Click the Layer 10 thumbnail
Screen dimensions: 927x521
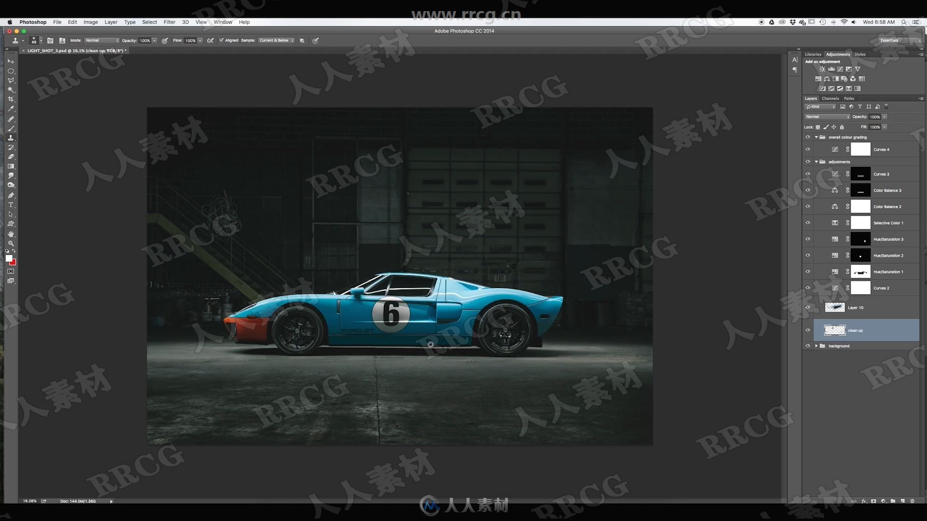[835, 307]
